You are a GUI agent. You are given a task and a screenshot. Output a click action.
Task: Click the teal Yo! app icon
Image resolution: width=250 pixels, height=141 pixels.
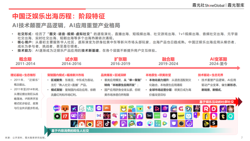point(140,108)
